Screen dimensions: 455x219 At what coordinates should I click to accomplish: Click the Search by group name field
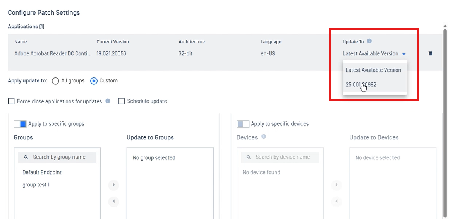pyautogui.click(x=59, y=157)
